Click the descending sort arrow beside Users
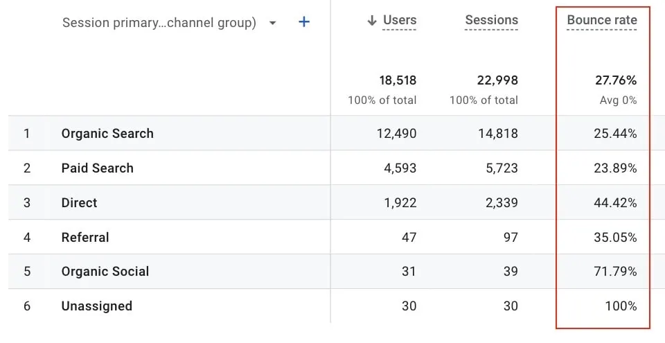The height and width of the screenshot is (343, 665). pos(372,20)
